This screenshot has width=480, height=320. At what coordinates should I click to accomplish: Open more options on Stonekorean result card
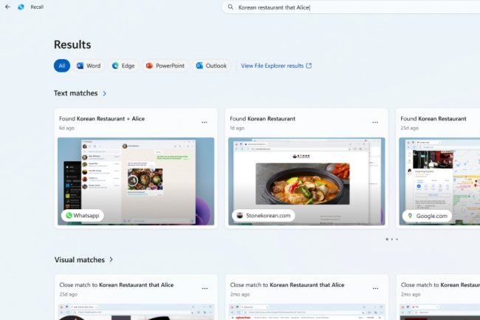tap(375, 122)
